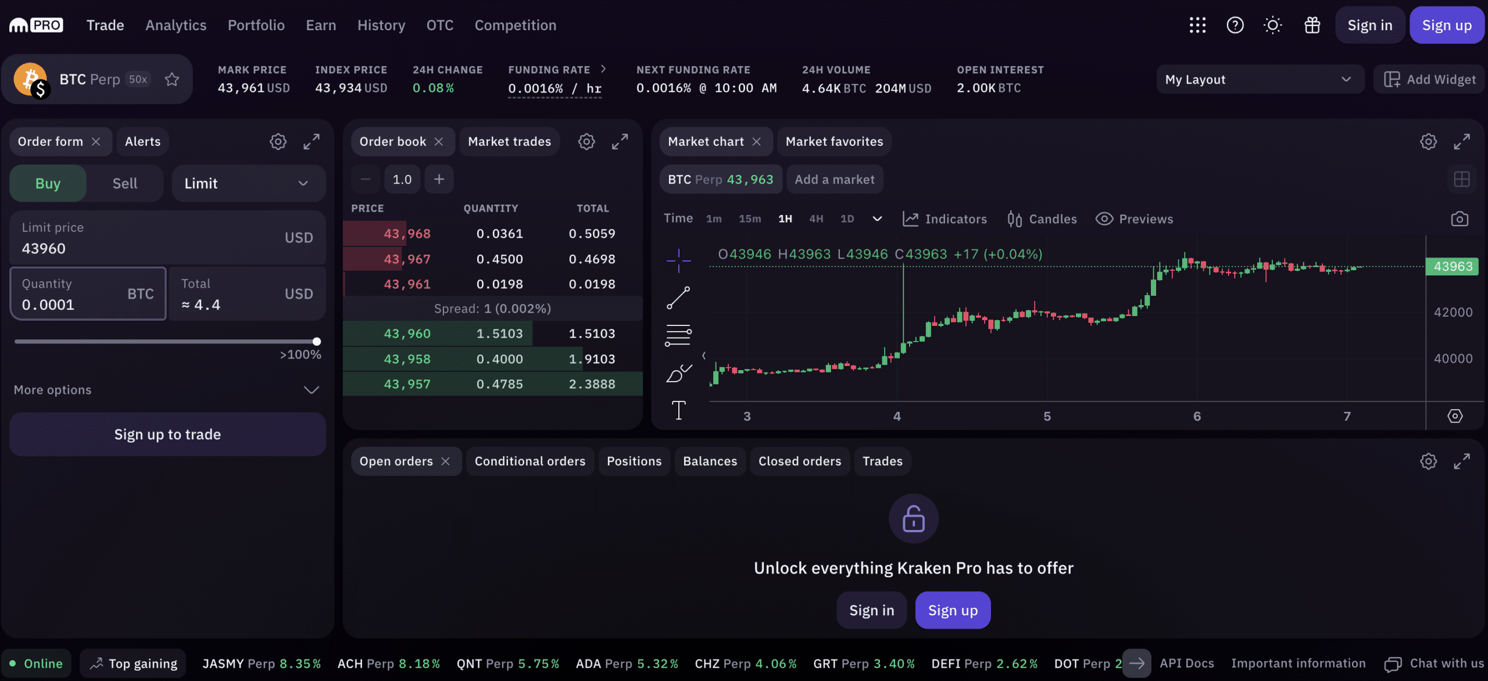The height and width of the screenshot is (681, 1488).
Task: Click Sign in in top bar
Action: pos(1369,25)
